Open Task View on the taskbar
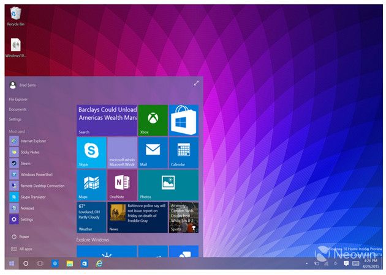Image resolution: width=386 pixels, height=275 pixels. (40, 263)
